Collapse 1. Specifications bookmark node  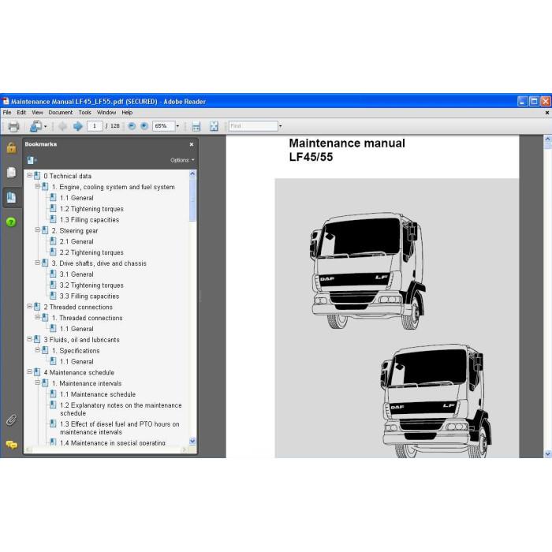point(37,350)
